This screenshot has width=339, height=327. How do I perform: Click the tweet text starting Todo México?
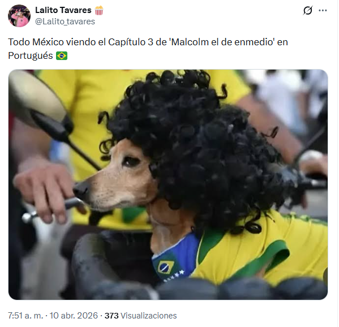point(148,49)
